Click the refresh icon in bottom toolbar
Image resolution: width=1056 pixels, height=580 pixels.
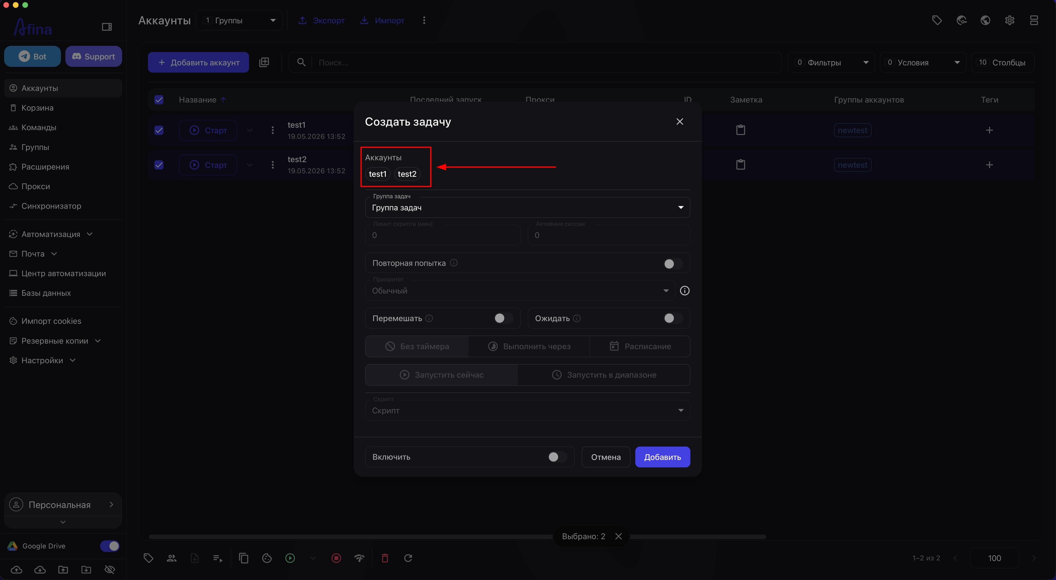click(408, 558)
